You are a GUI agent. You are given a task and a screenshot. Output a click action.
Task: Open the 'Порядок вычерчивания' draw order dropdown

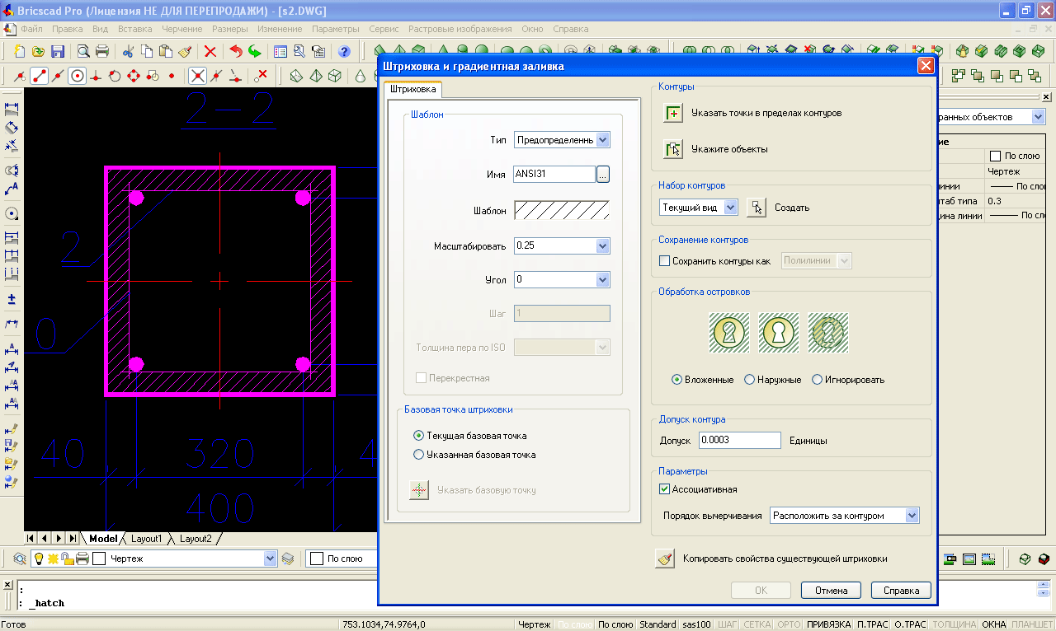click(912, 516)
